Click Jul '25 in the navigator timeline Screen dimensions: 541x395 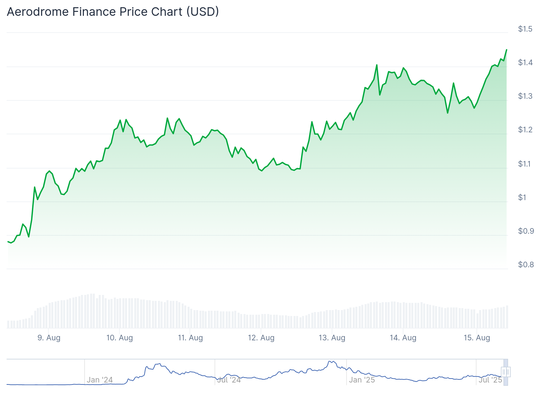[x=490, y=380]
